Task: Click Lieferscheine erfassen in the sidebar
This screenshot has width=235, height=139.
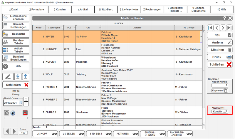Action: point(16,18)
